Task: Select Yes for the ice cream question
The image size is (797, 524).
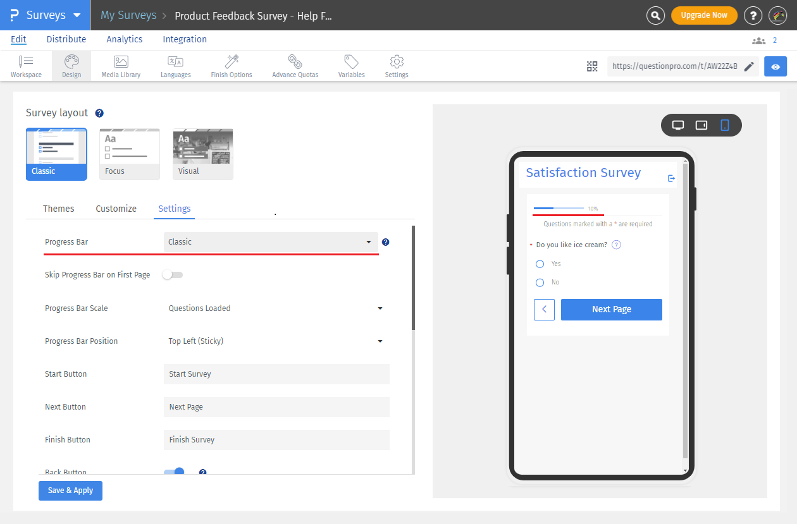Action: (540, 264)
